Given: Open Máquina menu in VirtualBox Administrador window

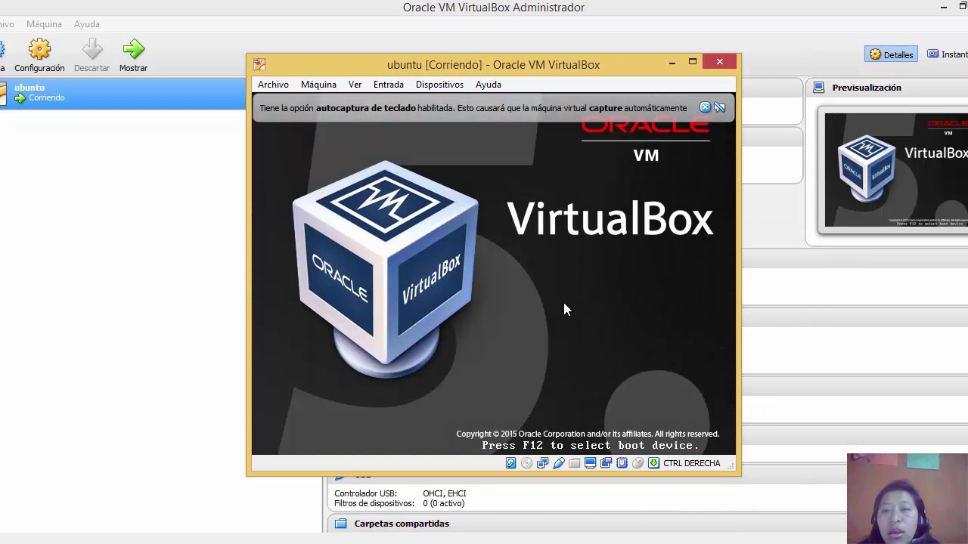Looking at the screenshot, I should [x=44, y=24].
